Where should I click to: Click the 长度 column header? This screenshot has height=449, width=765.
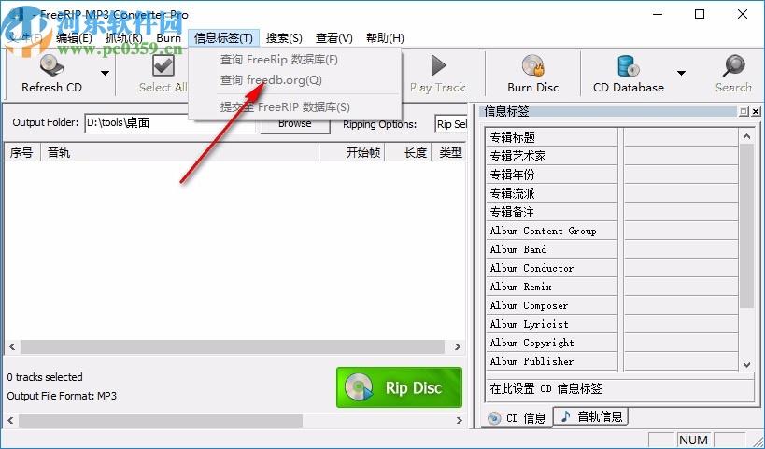click(x=408, y=152)
